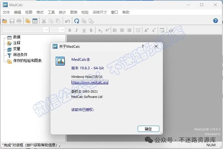Click the blue Recall dialog circular arrow icon

coord(77,21)
